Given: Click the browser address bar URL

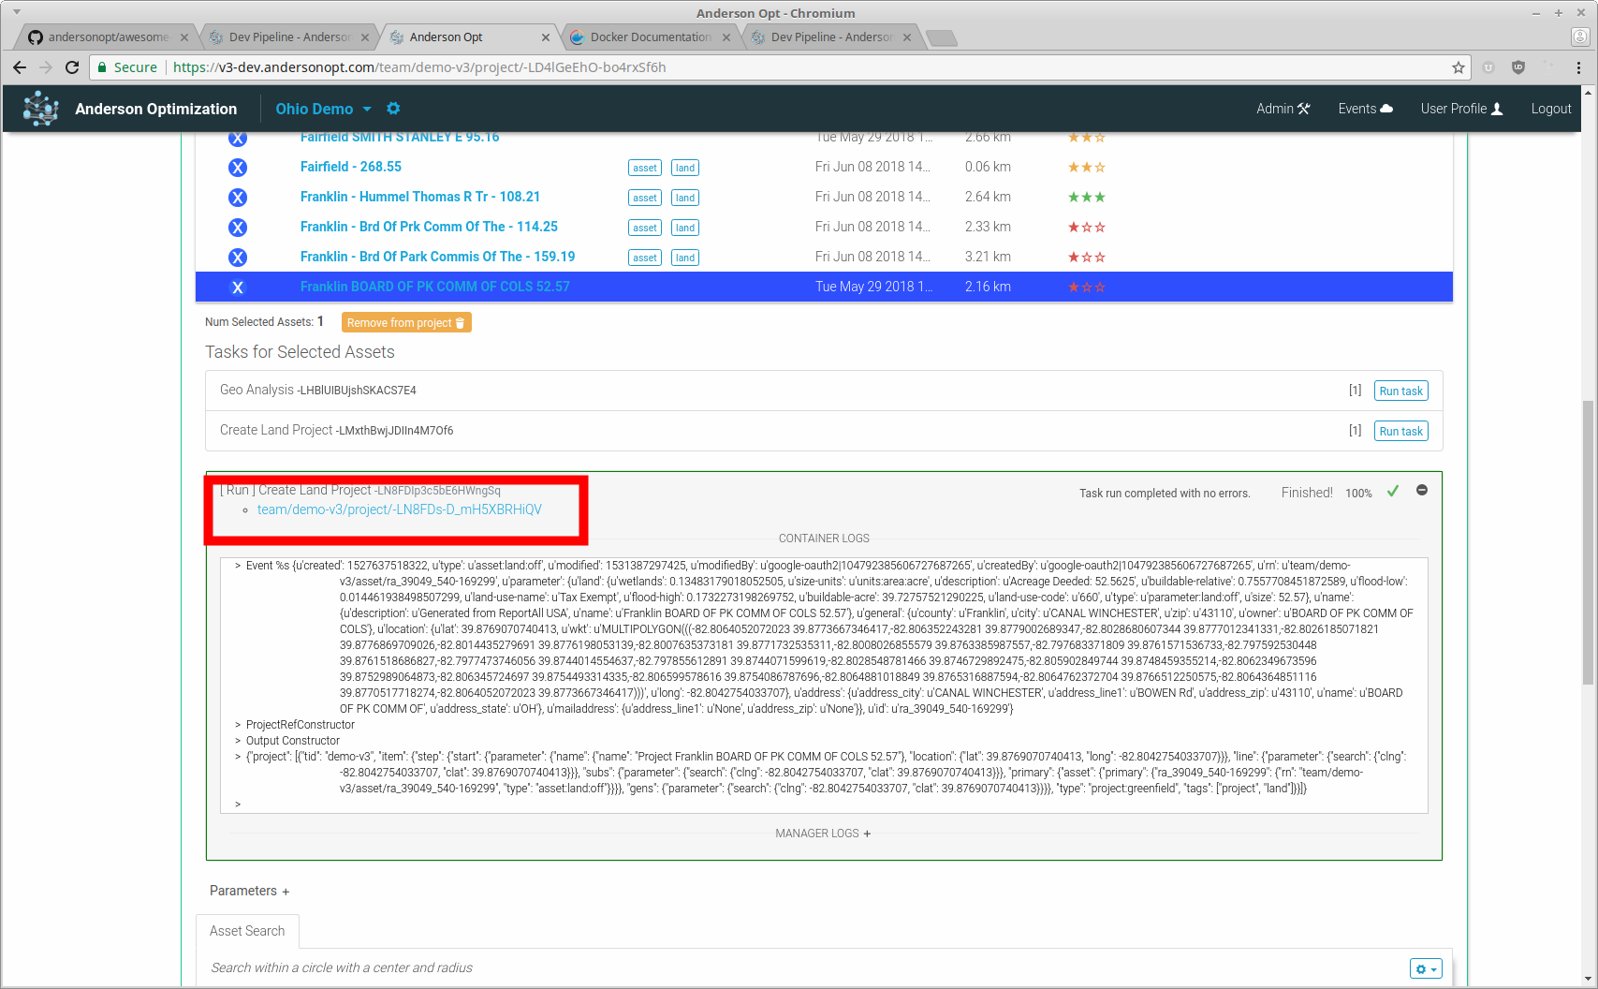Looking at the screenshot, I should point(419,67).
